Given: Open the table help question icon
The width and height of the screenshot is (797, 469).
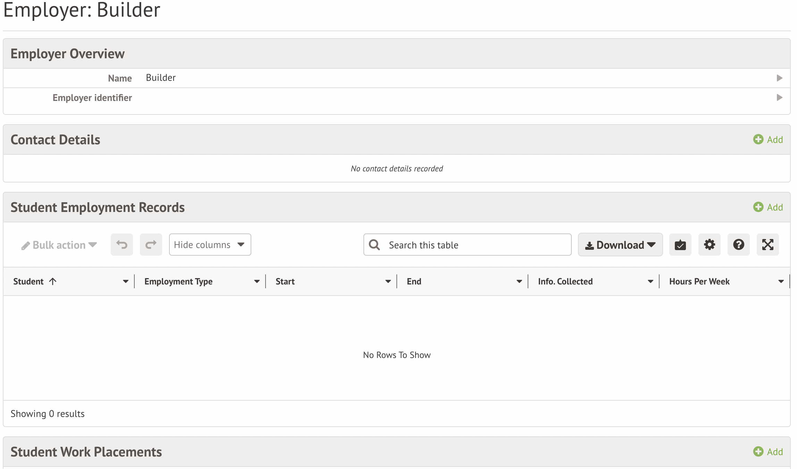Looking at the screenshot, I should (738, 245).
